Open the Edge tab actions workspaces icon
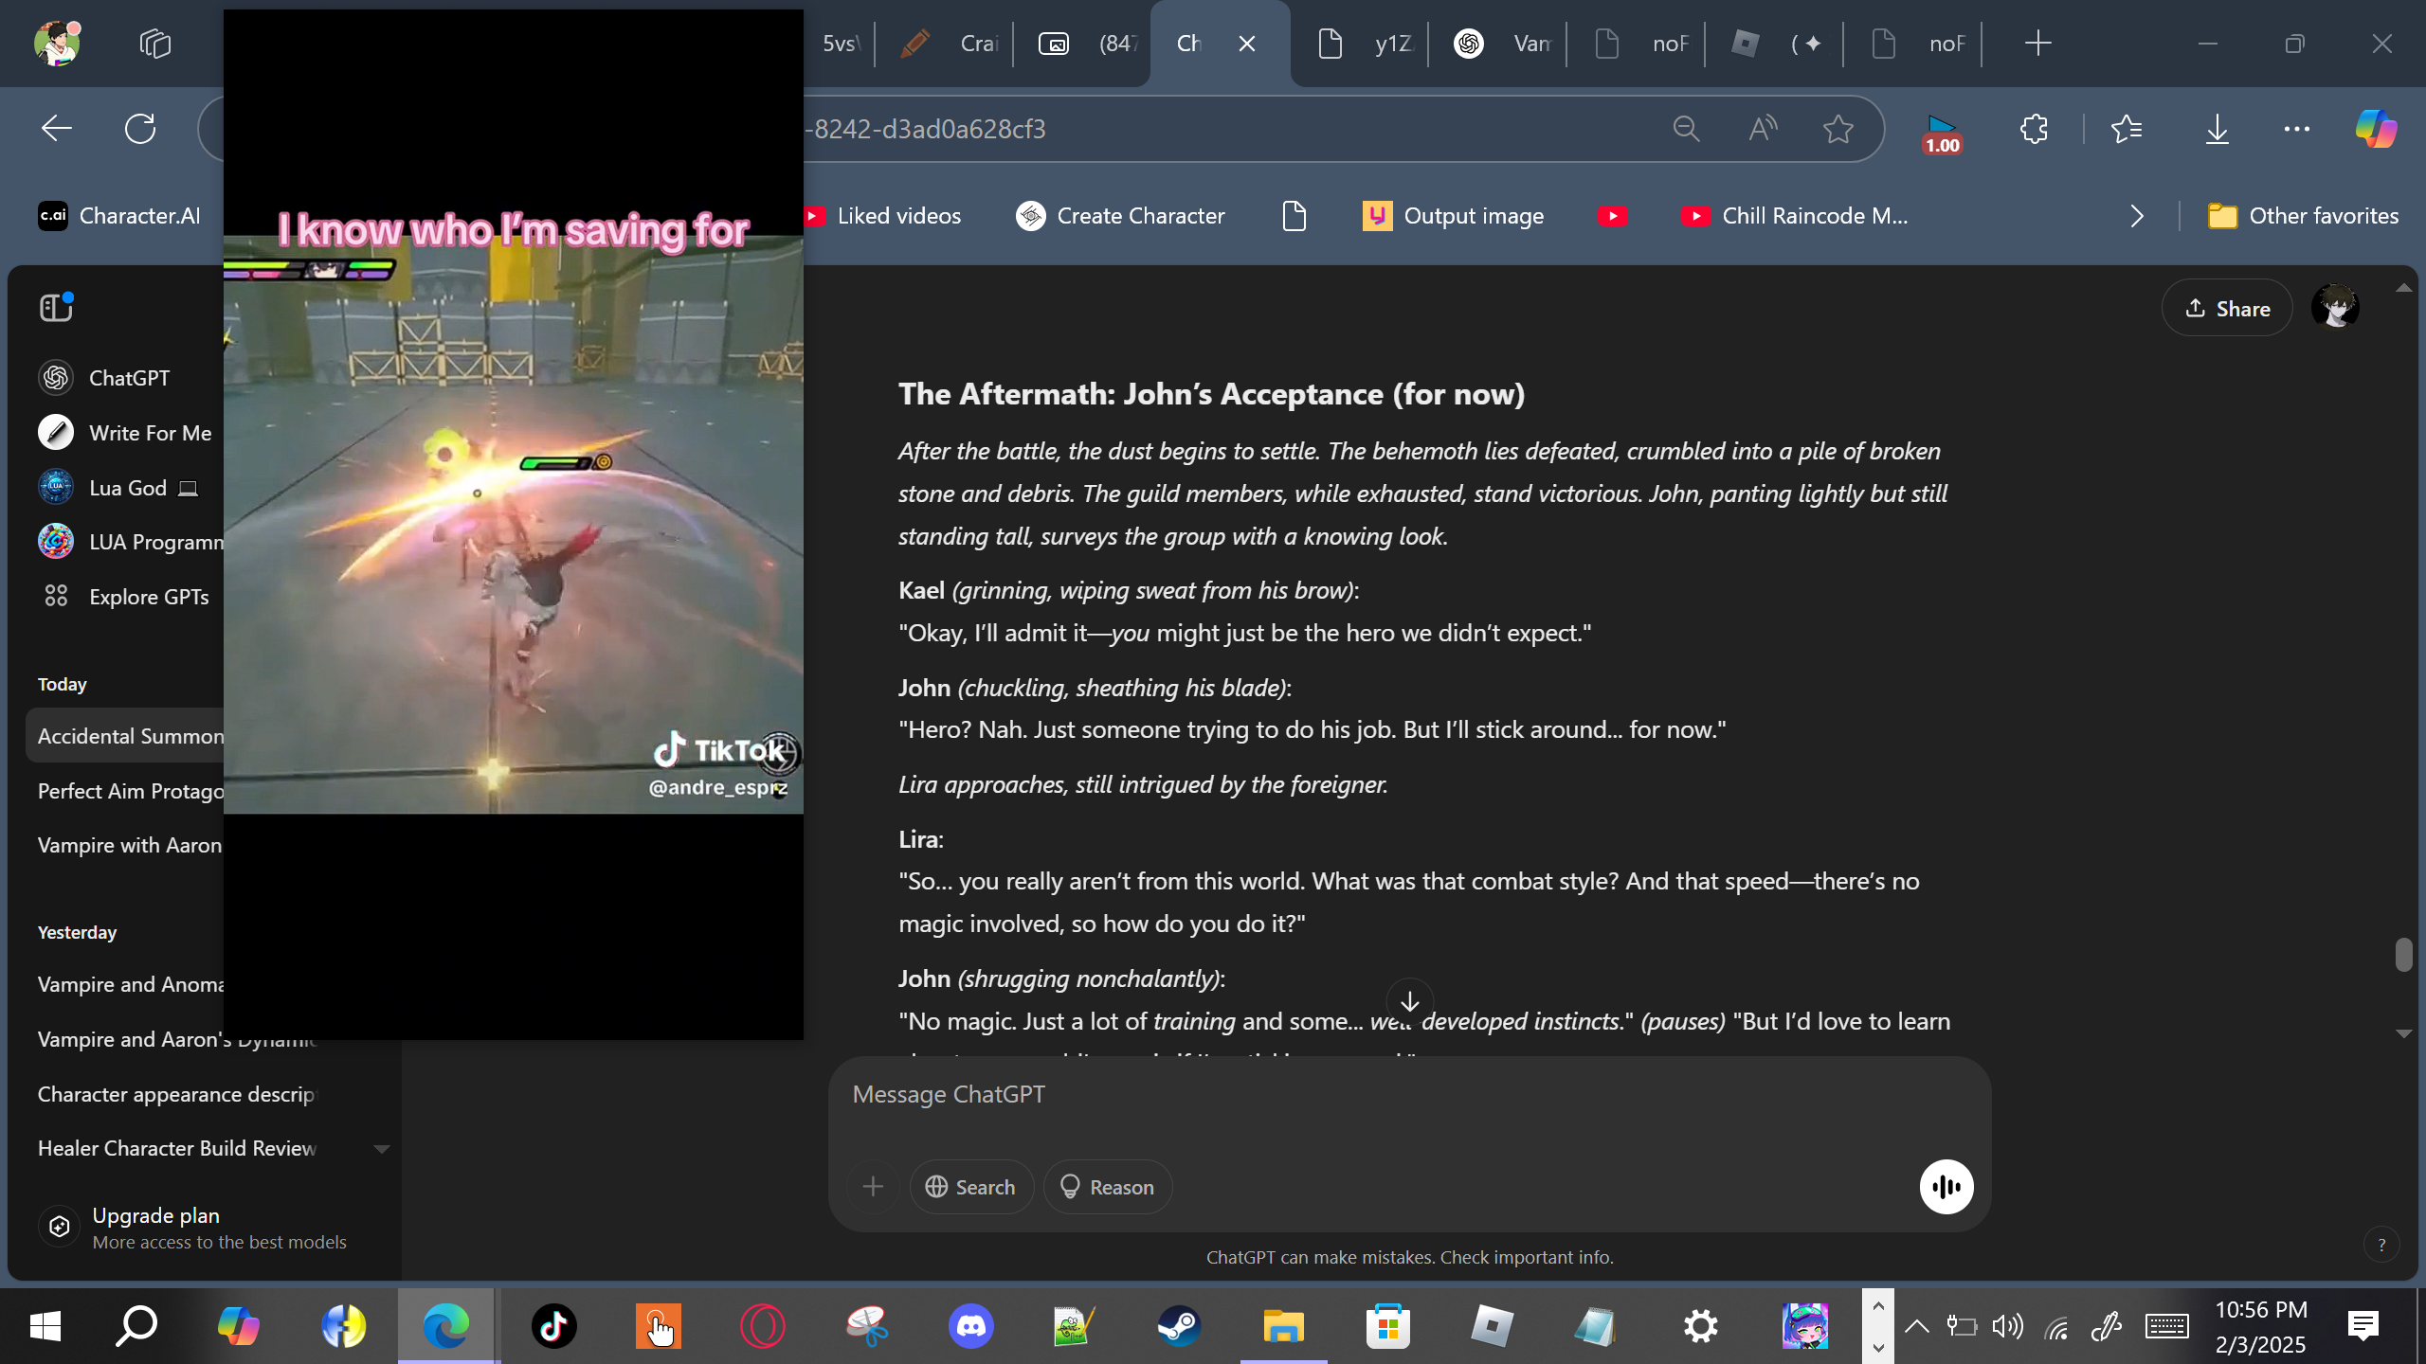Image resolution: width=2426 pixels, height=1364 pixels. (154, 44)
